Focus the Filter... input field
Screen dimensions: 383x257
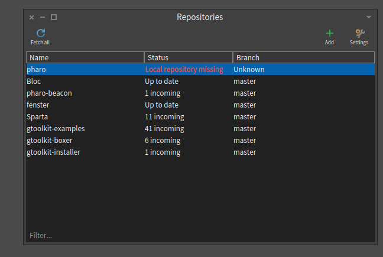pos(200,236)
